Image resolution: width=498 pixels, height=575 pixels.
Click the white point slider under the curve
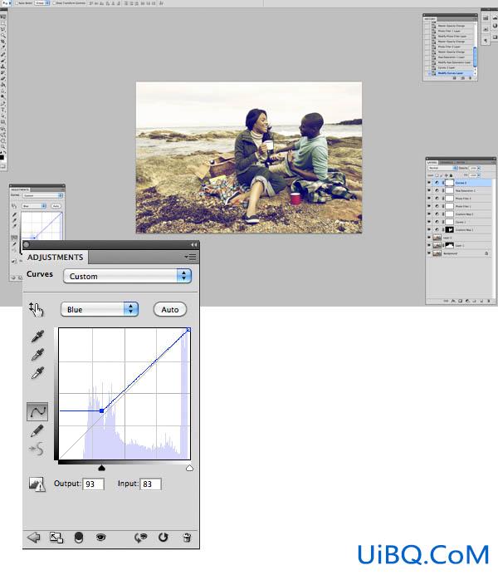point(189,468)
